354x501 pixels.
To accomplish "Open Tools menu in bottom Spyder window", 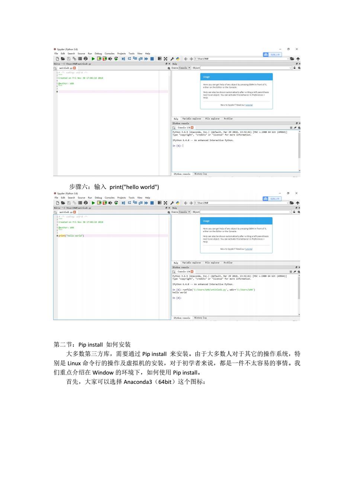I will pos(131,197).
